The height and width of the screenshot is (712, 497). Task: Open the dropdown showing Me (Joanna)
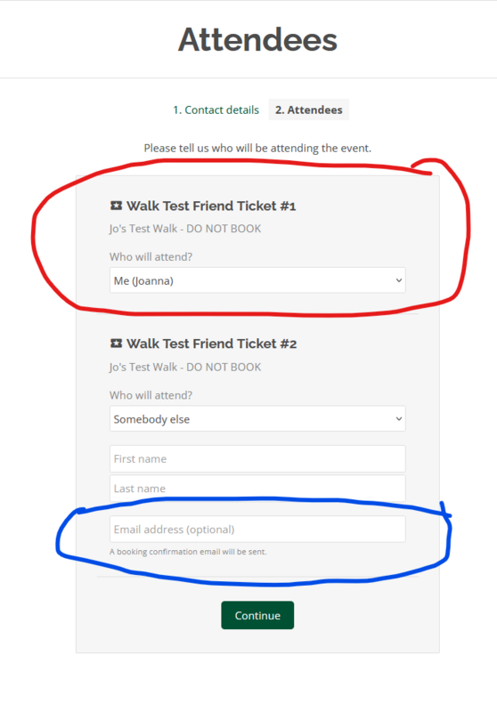257,280
